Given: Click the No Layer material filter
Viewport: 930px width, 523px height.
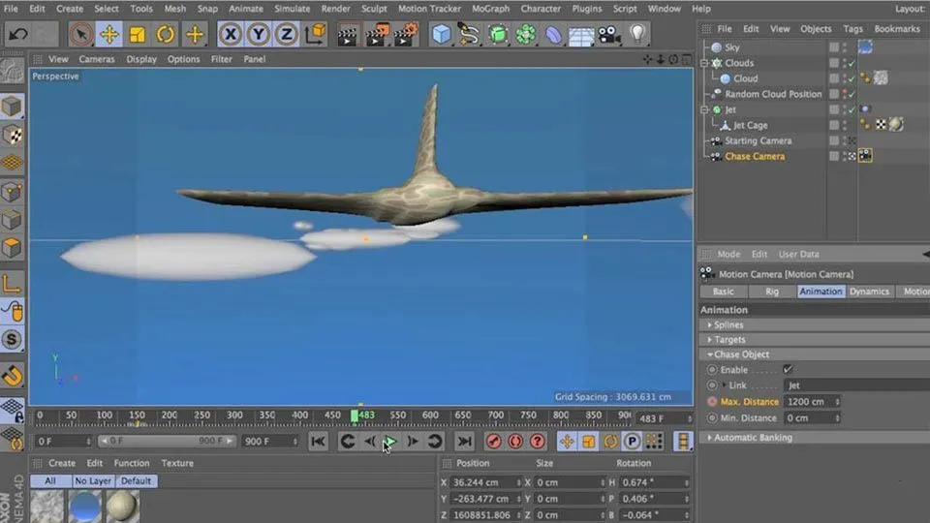Looking at the screenshot, I should tap(93, 481).
